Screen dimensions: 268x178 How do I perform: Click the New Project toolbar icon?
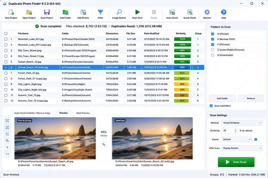[x=11, y=12]
